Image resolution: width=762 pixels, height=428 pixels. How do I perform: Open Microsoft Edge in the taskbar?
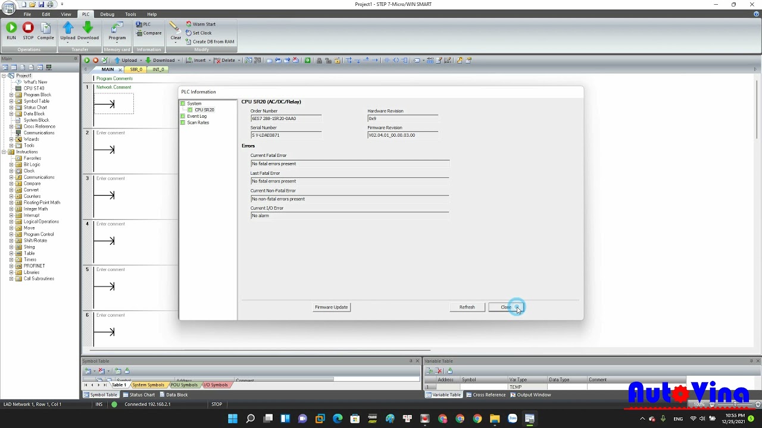338,418
